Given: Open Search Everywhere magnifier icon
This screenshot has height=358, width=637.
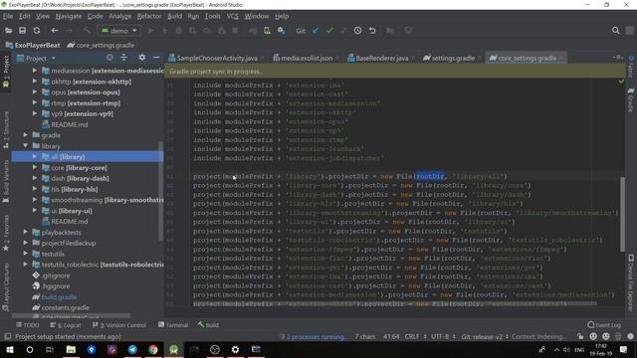Looking at the screenshot, I should (615, 31).
